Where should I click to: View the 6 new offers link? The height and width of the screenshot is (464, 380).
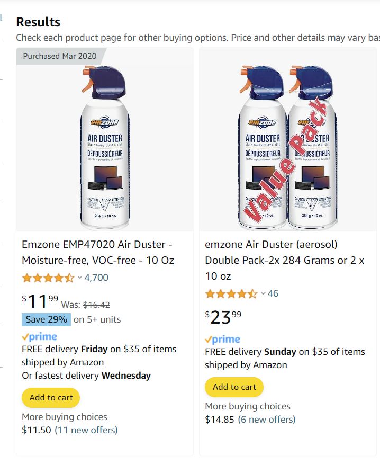[267, 420]
